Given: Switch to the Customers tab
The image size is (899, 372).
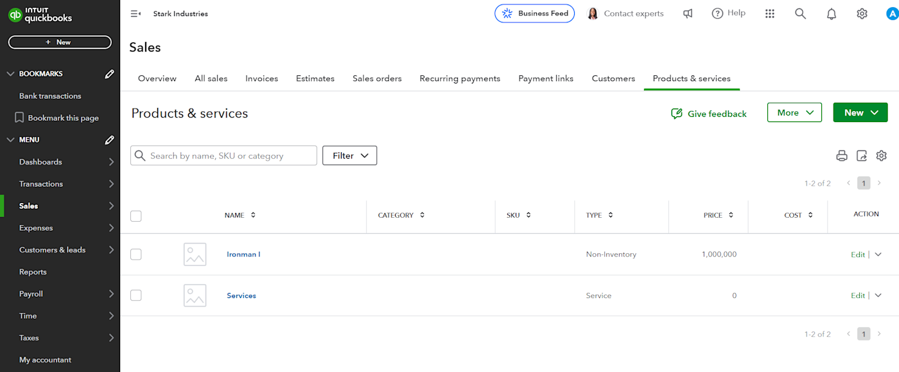Looking at the screenshot, I should tap(613, 78).
